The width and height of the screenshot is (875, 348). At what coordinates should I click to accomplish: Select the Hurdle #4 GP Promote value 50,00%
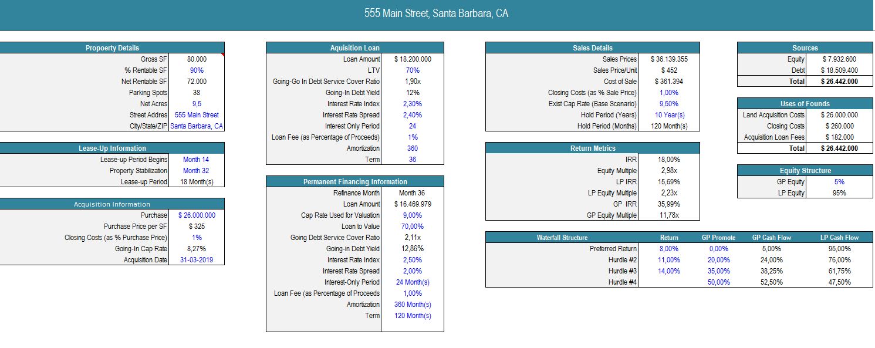point(719,282)
